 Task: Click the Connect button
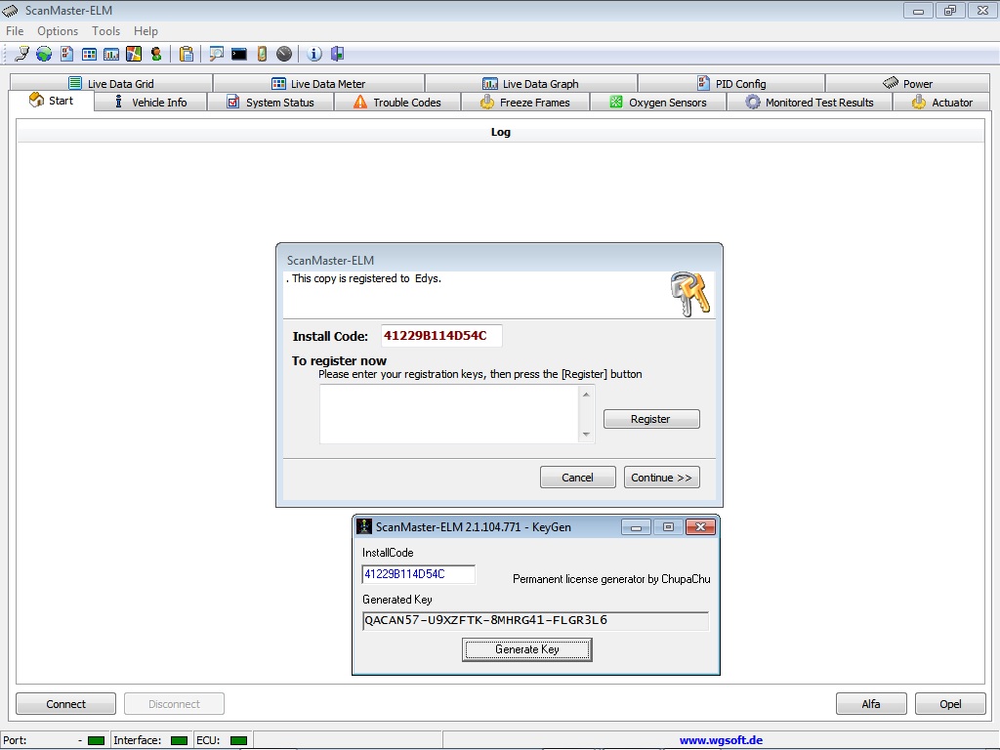click(65, 704)
